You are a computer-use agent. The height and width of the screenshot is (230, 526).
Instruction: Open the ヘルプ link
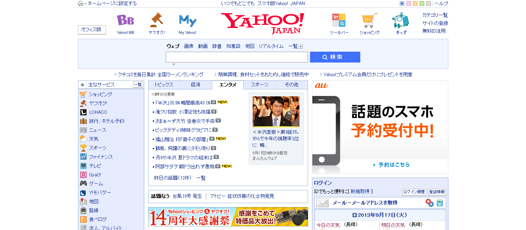tap(441, 3)
